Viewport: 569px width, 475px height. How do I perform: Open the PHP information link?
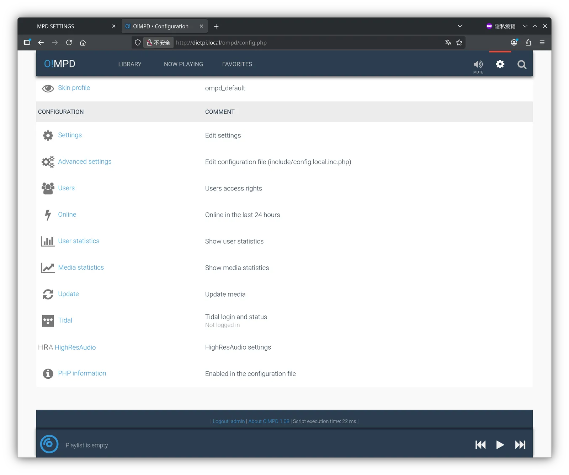[x=82, y=373]
